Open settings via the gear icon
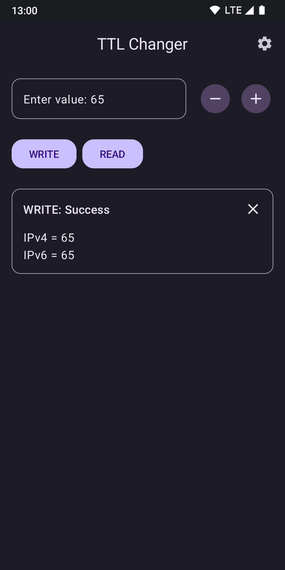 tap(265, 44)
